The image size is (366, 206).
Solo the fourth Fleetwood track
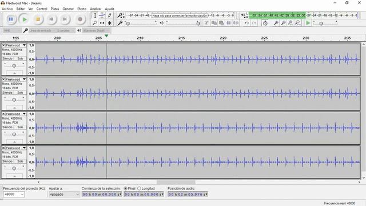pos(20,161)
